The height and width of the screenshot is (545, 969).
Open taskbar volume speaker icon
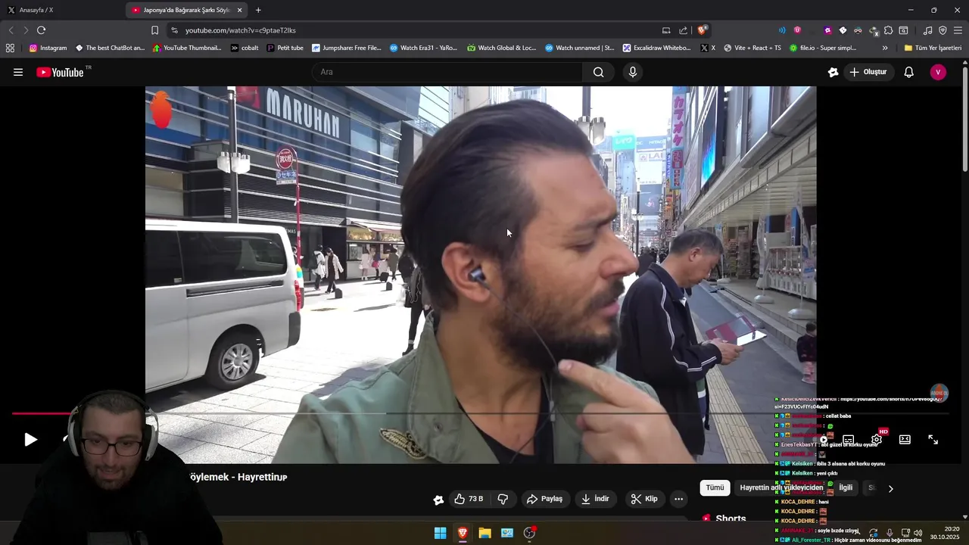[918, 533]
